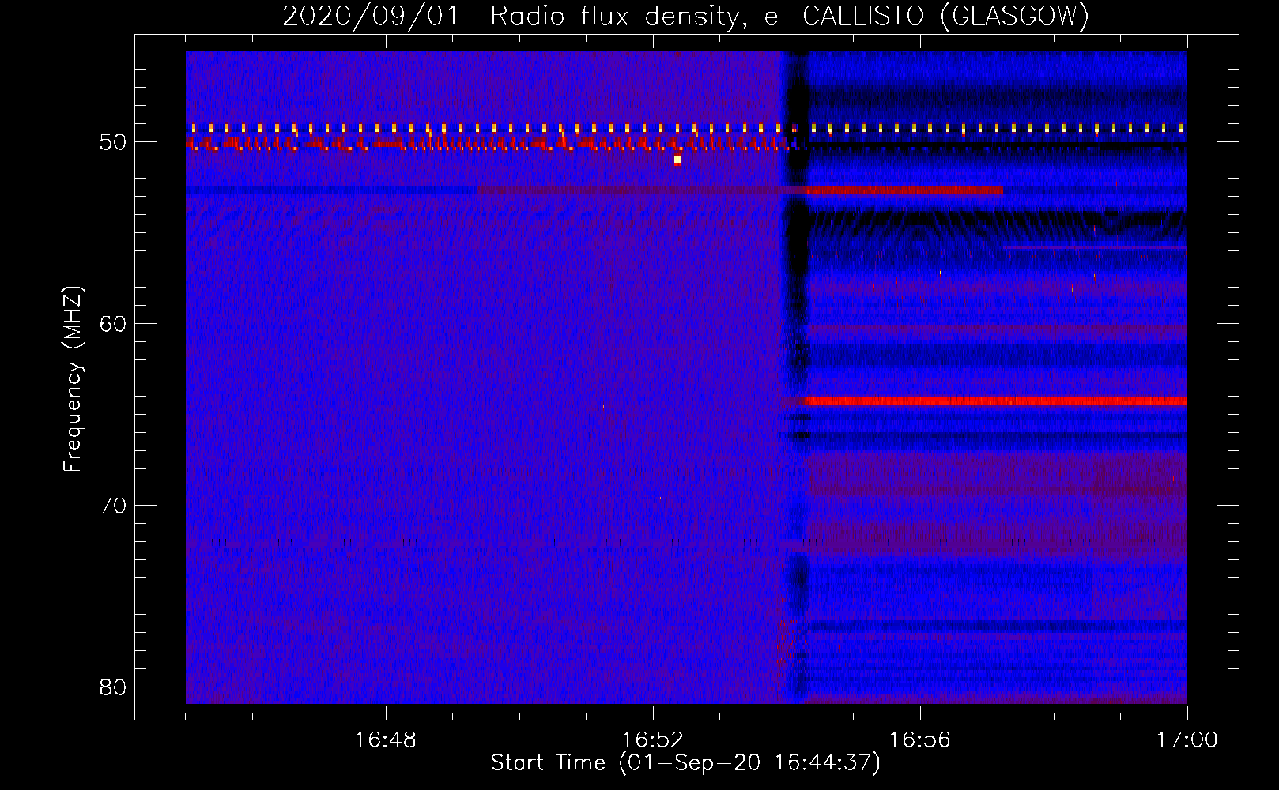Click the 17:00 time tick label
Screen dimensions: 1279x790
1187,740
